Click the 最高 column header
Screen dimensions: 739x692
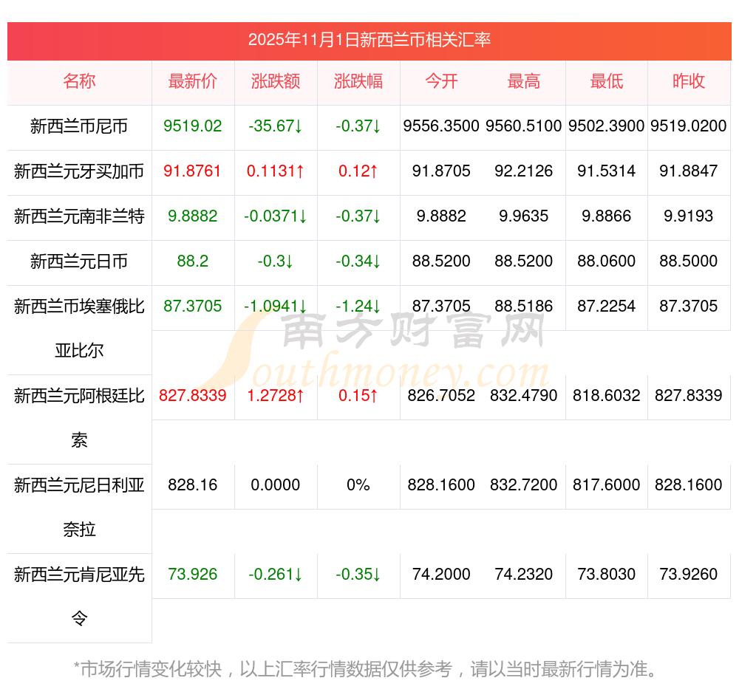click(524, 81)
